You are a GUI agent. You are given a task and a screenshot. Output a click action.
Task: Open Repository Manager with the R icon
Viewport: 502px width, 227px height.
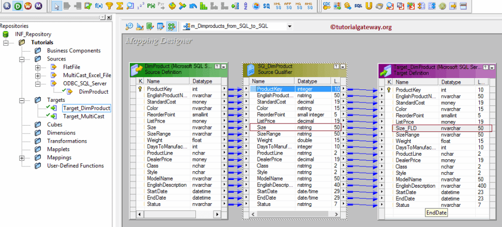(x=6, y=6)
